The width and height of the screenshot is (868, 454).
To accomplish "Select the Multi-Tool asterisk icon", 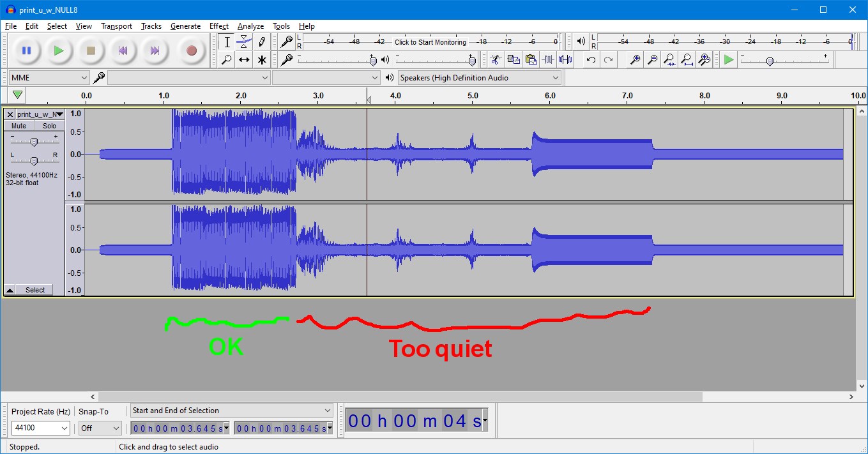I will (x=261, y=60).
